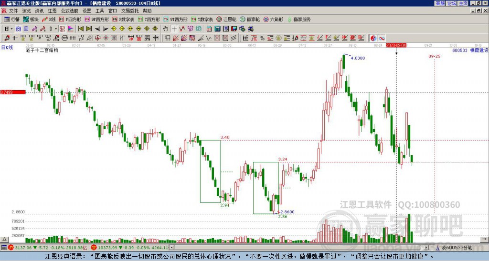Jump to the first bar (skip-to-start icon)
The height and width of the screenshot is (261, 489).
tap(81, 29)
